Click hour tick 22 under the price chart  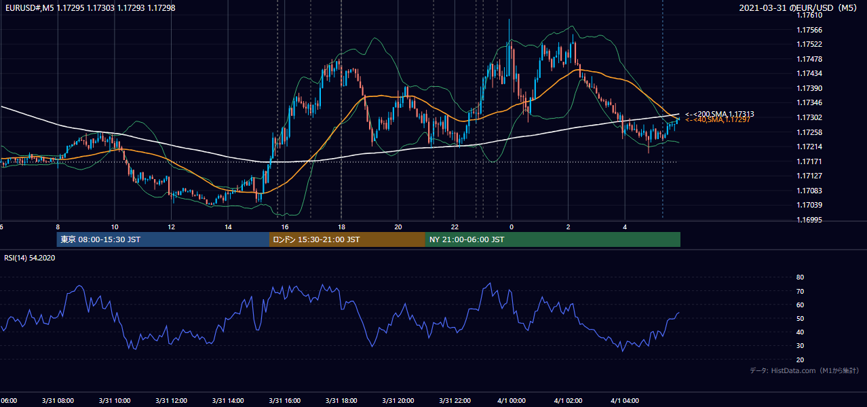tap(455, 227)
